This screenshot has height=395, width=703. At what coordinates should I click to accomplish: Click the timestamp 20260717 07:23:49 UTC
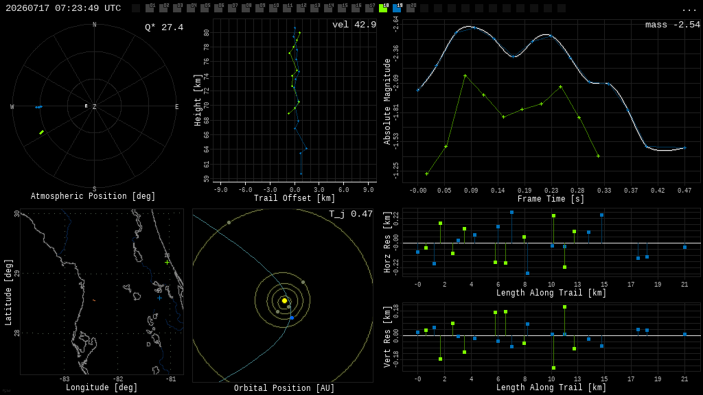pyautogui.click(x=63, y=8)
